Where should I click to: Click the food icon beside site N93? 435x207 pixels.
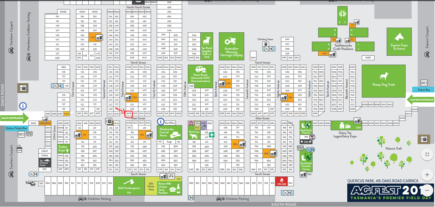332,54
